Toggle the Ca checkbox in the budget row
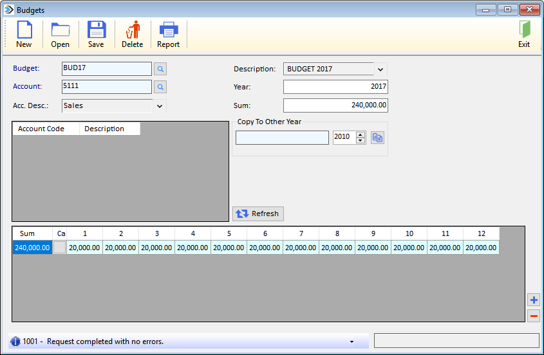The image size is (544, 355). click(60, 248)
